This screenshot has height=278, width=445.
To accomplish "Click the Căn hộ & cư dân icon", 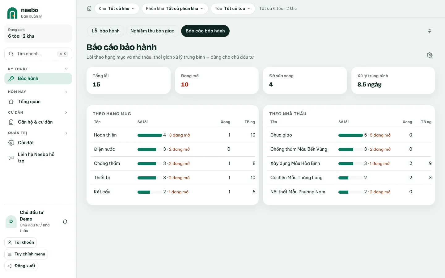I will click(11, 122).
